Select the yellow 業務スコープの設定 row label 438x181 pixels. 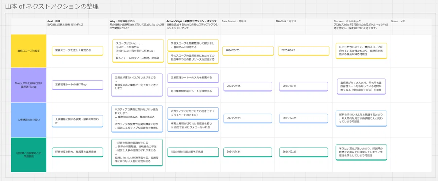click(29, 51)
